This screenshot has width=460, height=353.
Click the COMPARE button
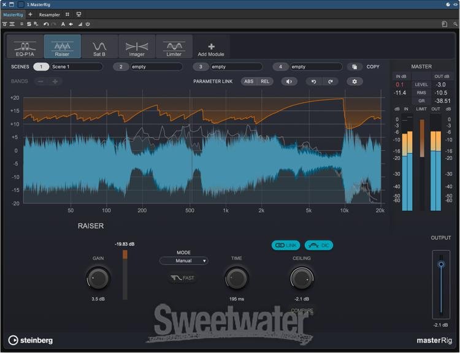(302, 311)
